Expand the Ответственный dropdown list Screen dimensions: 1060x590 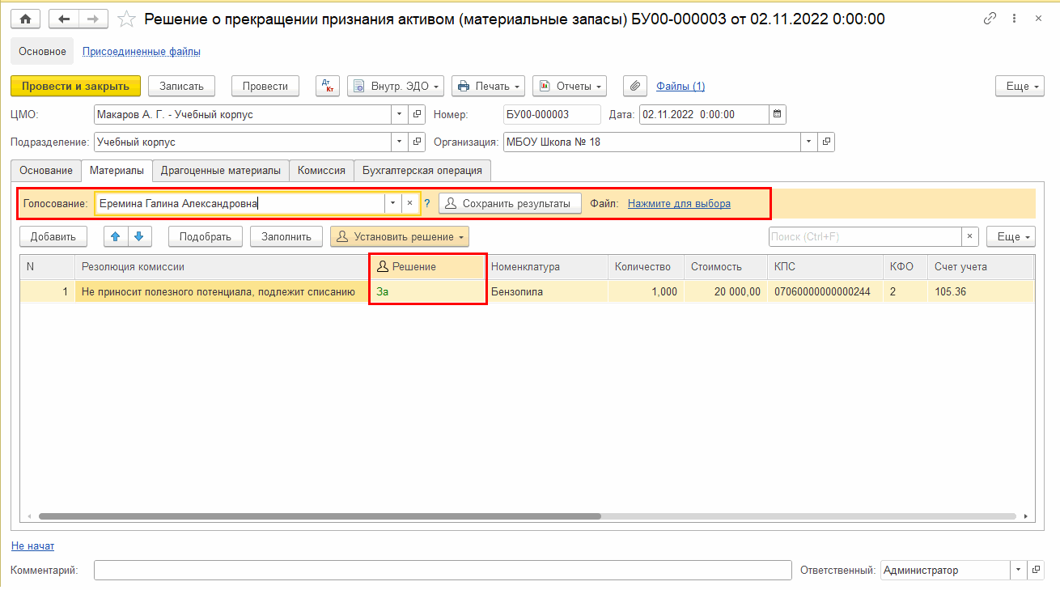[1018, 570]
